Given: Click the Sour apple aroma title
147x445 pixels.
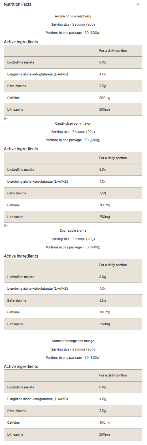Looking at the screenshot, I should 73,230.
